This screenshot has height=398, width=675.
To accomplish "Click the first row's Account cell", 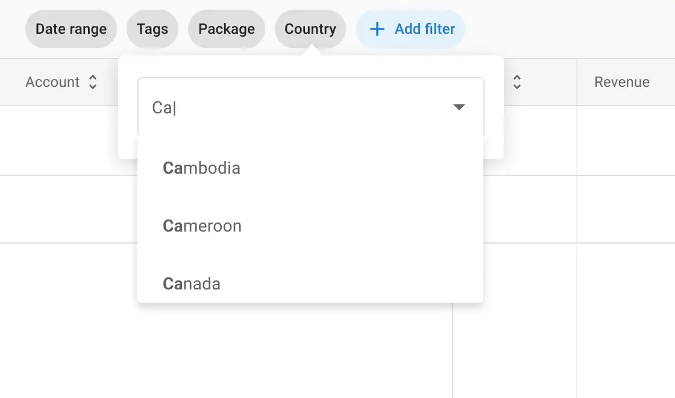I will pyautogui.click(x=60, y=141).
